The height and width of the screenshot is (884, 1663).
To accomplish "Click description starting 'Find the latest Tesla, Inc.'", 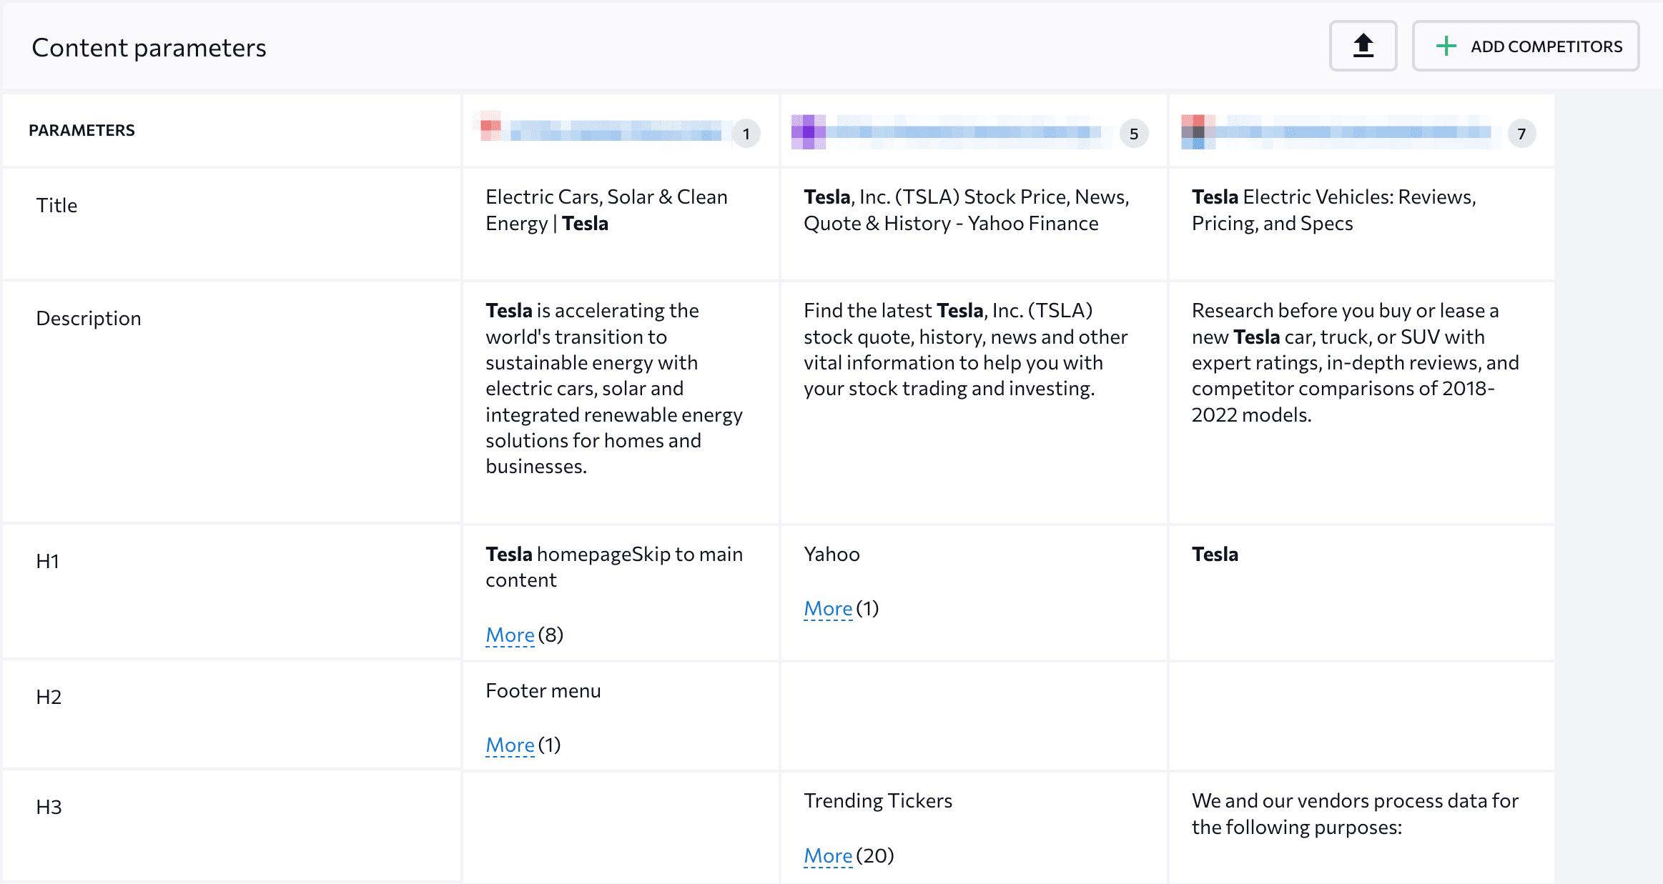I will point(965,349).
